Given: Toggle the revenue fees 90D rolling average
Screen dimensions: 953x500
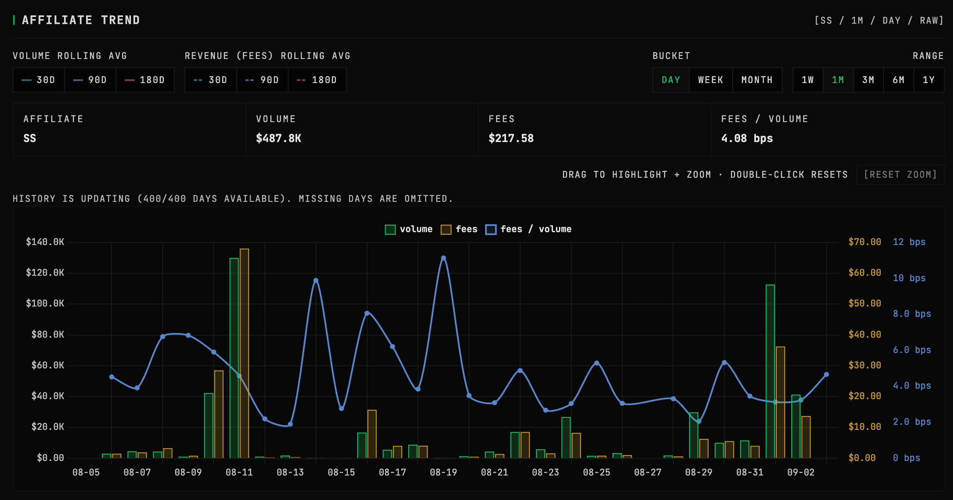Looking at the screenshot, I should click(262, 80).
